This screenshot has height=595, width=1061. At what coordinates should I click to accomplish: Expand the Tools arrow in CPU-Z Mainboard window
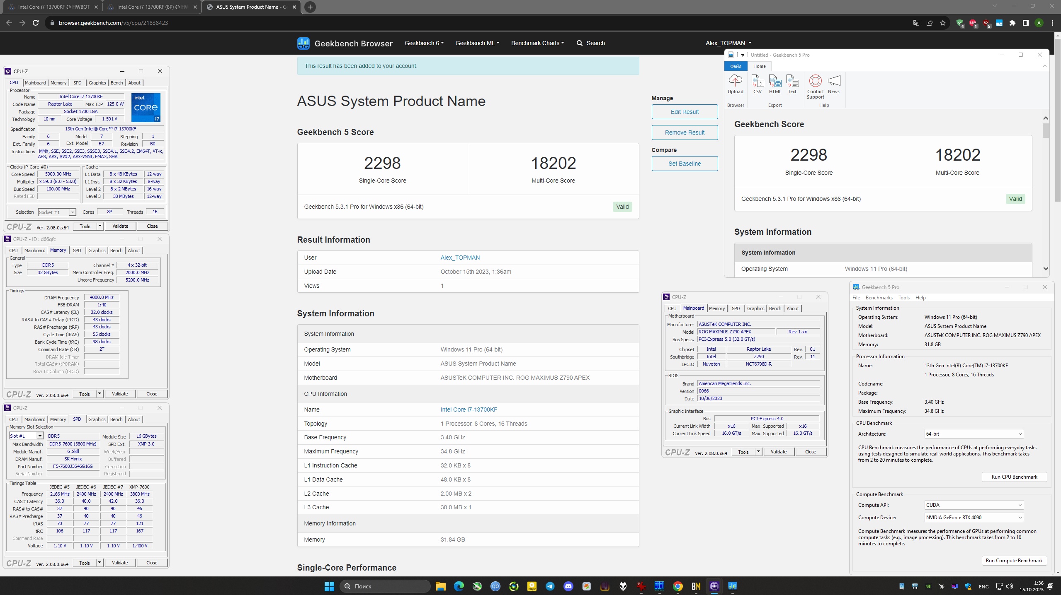pos(758,452)
